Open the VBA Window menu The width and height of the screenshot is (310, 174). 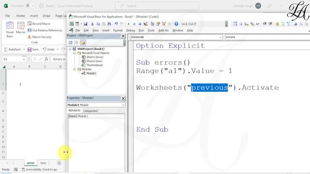coord(178,30)
